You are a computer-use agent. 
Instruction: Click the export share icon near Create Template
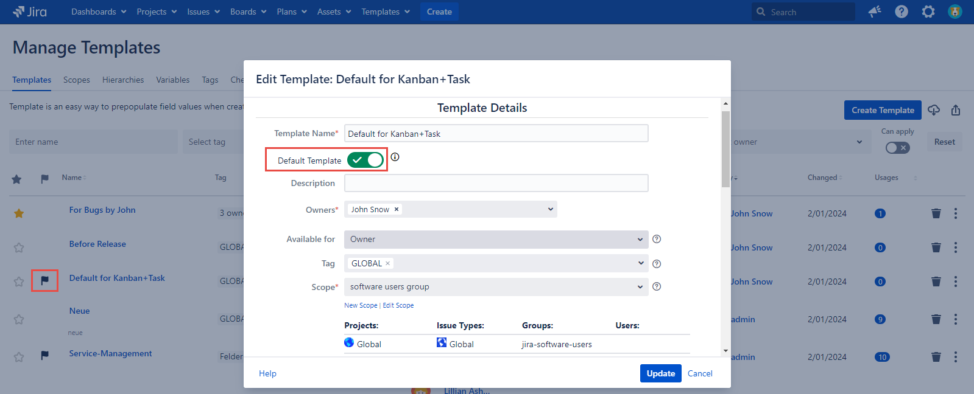(x=956, y=110)
